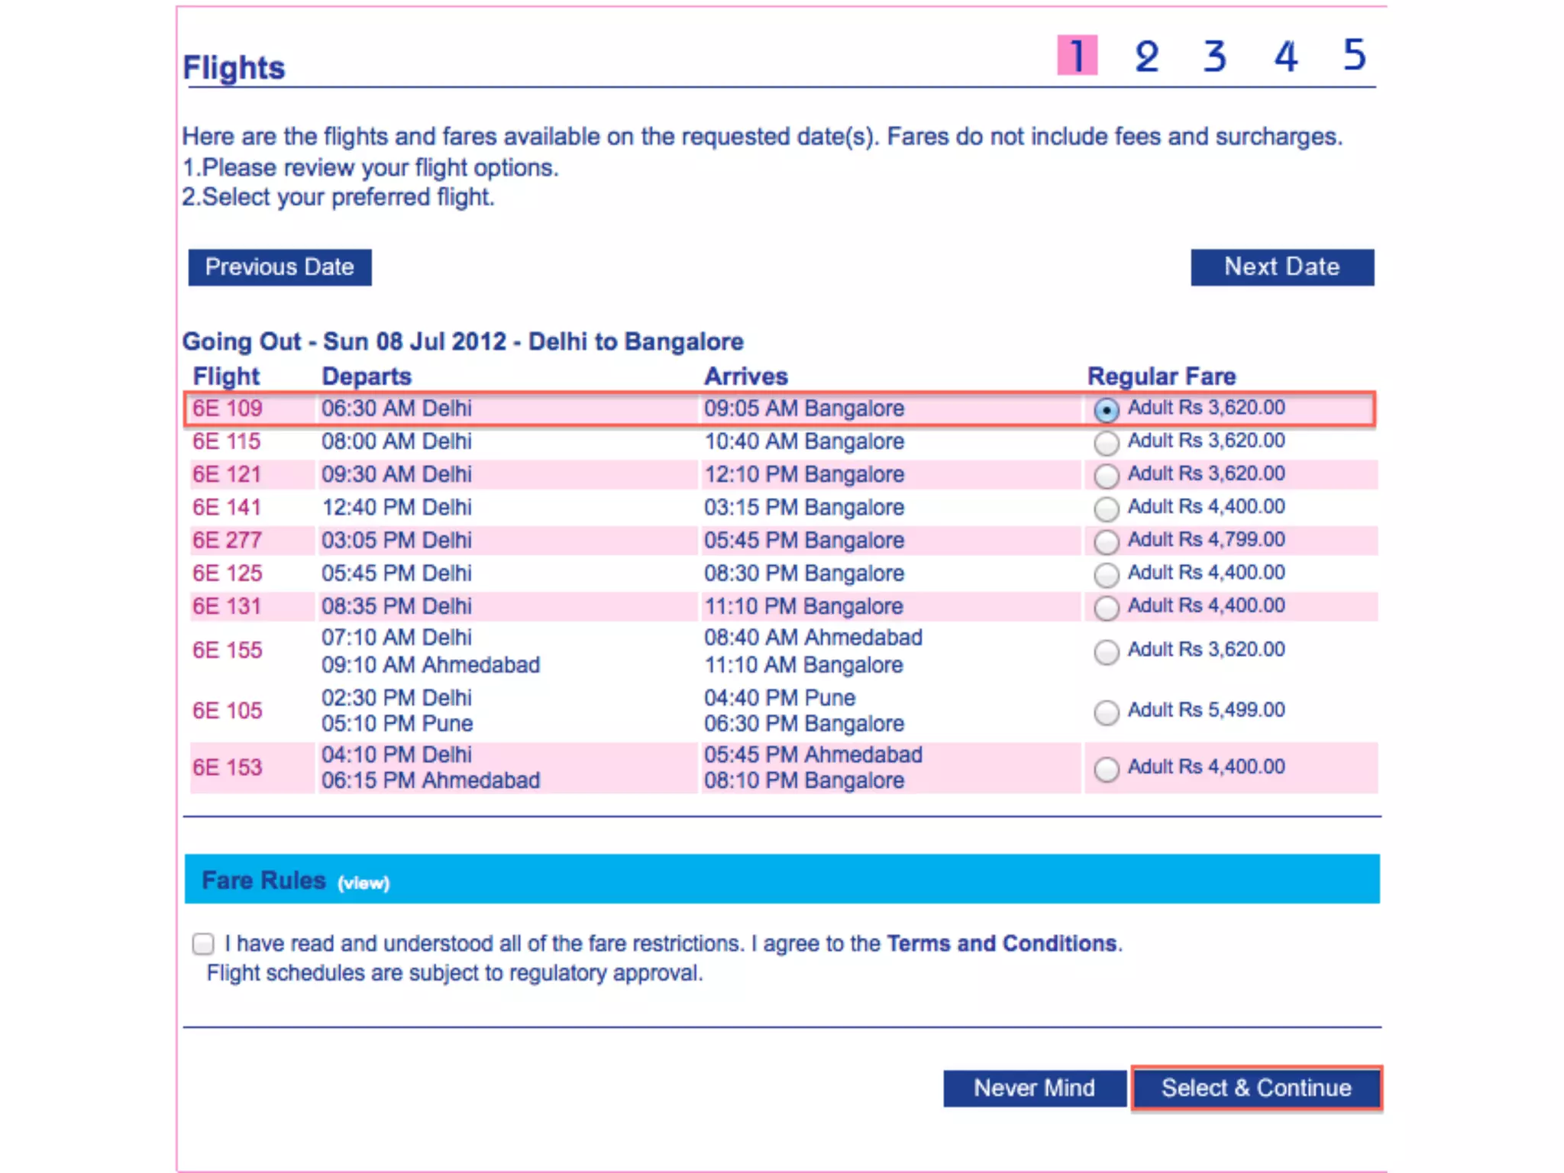
Task: Click the Previous Date button
Action: (x=280, y=267)
